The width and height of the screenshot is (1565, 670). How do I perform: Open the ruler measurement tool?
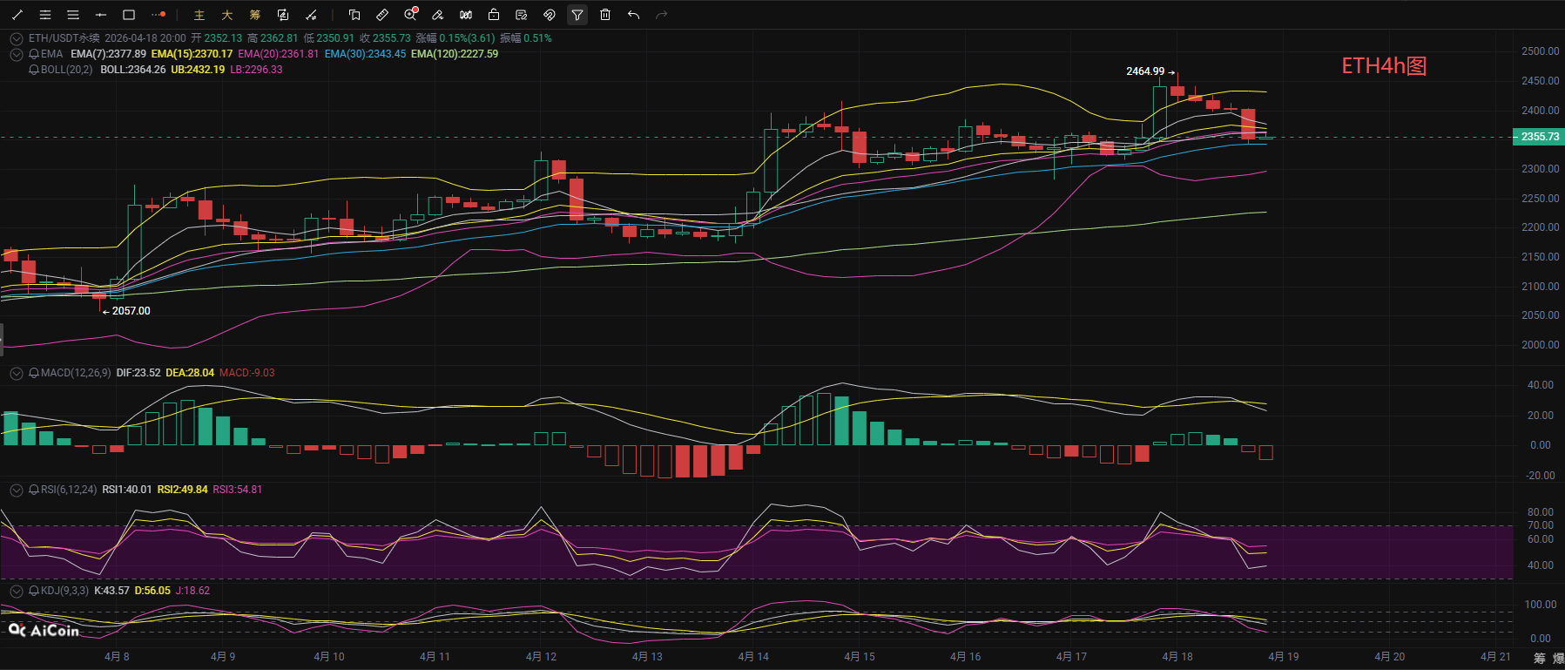coord(382,15)
